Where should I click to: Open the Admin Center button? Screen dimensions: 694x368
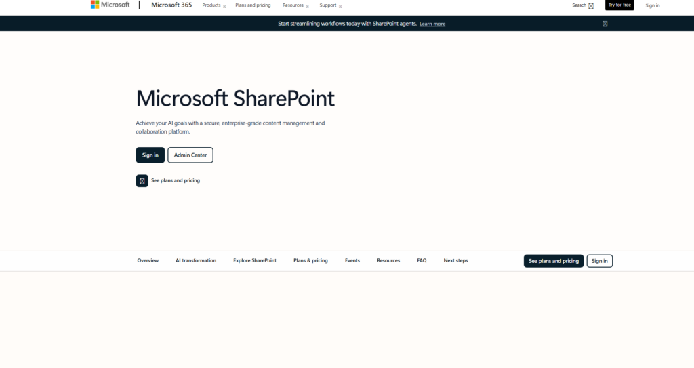pyautogui.click(x=190, y=155)
